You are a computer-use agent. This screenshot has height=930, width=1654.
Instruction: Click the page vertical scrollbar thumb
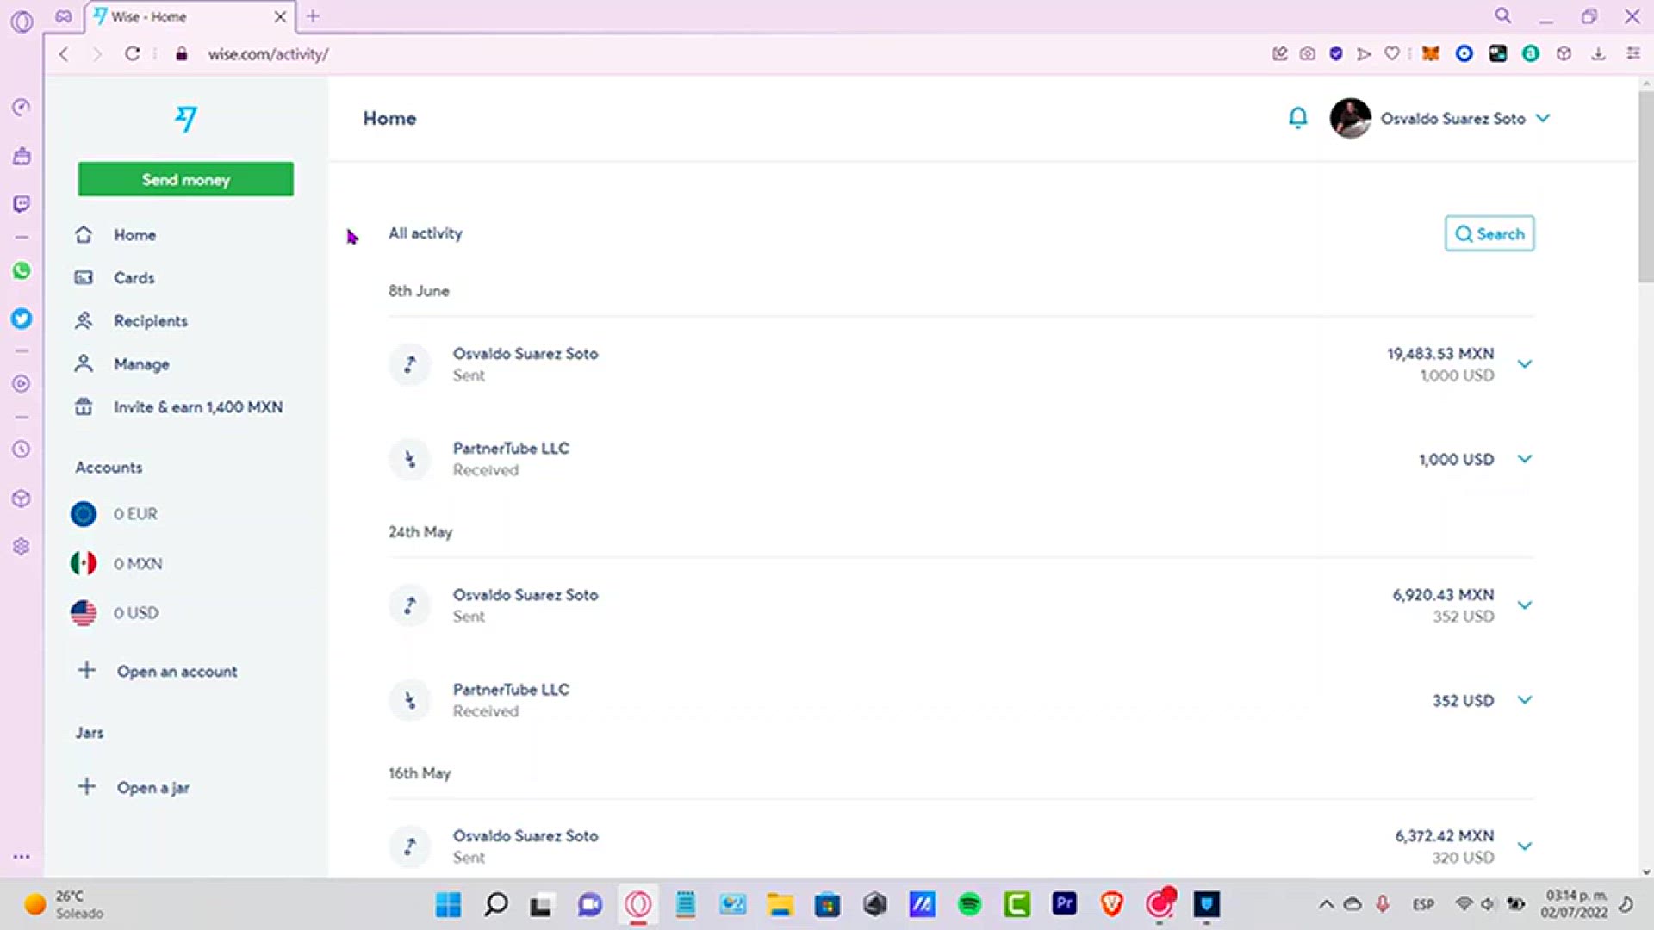[x=1645, y=185]
